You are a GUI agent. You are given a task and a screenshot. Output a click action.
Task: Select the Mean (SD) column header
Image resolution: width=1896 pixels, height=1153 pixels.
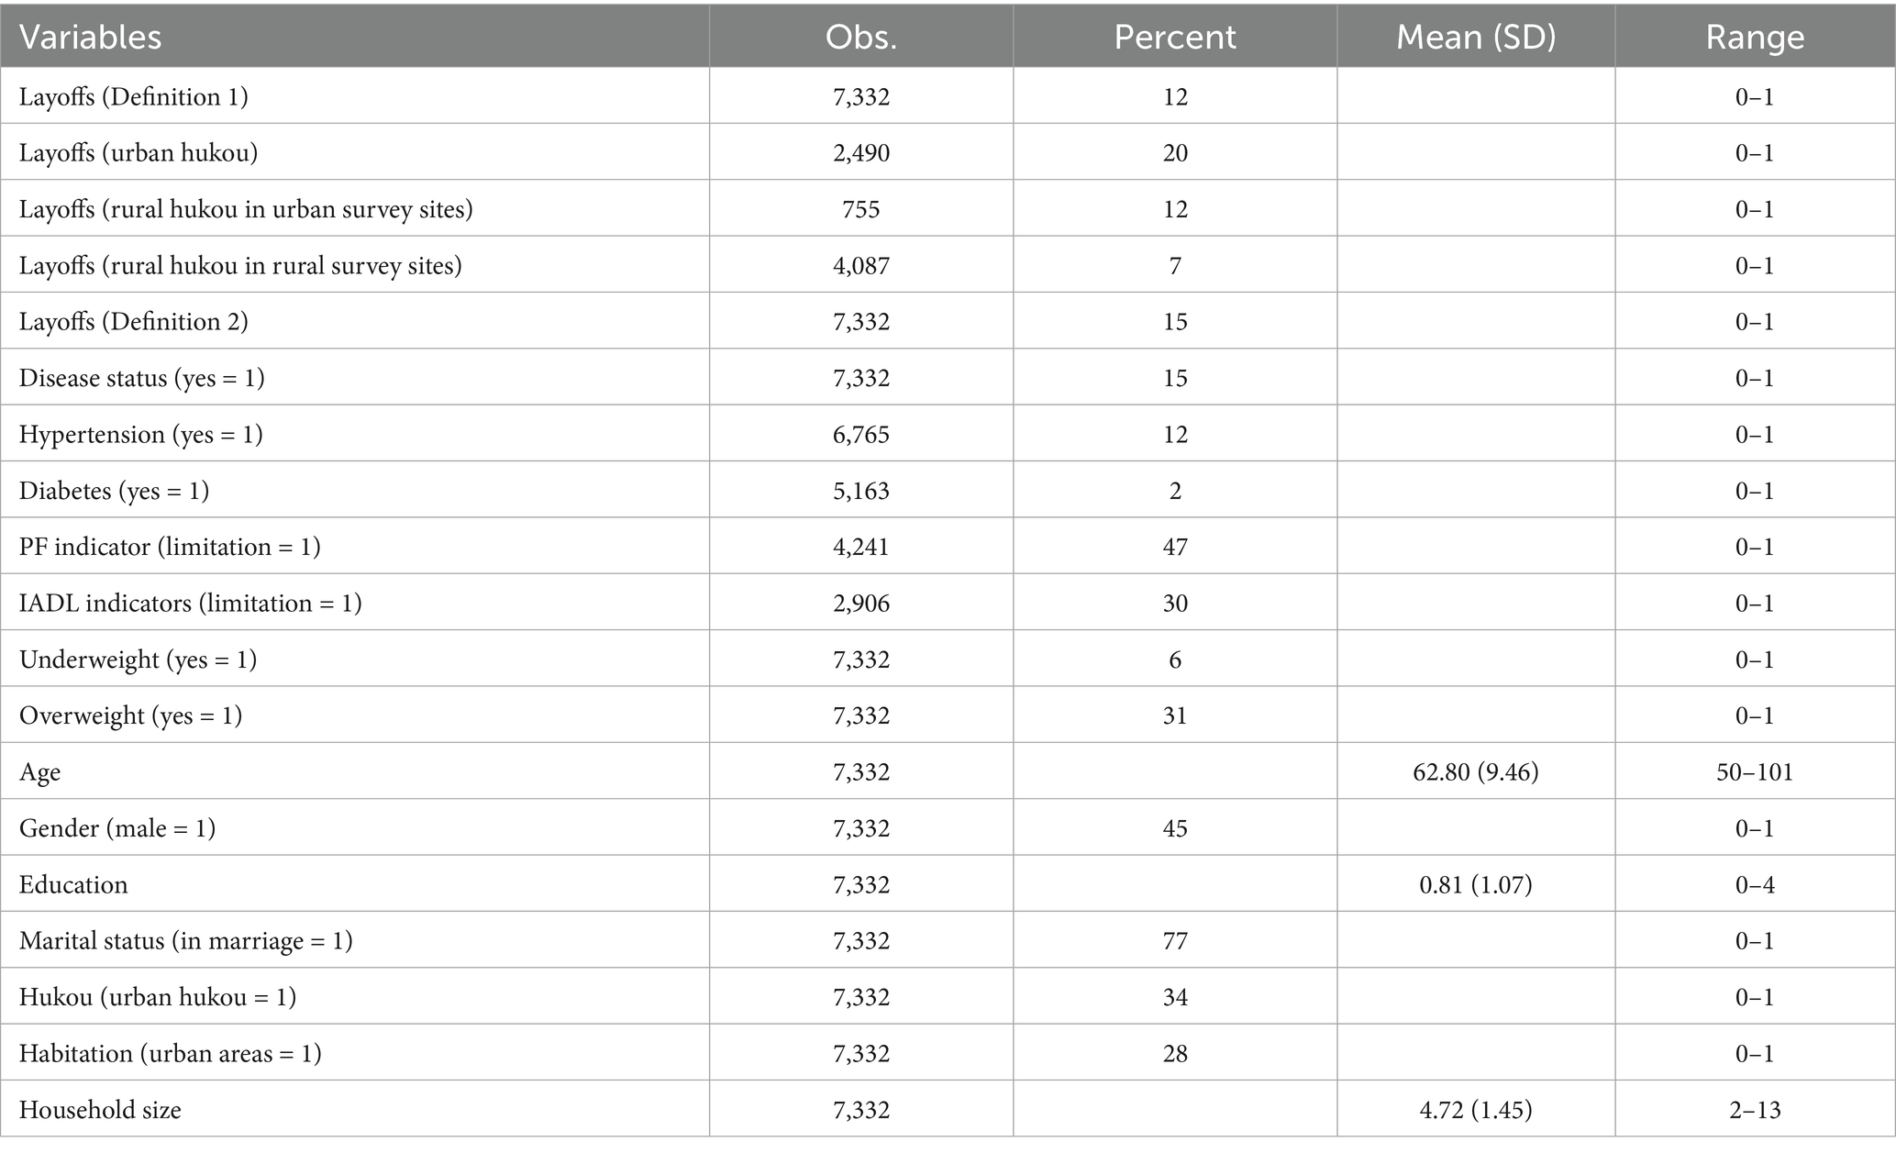click(1476, 37)
